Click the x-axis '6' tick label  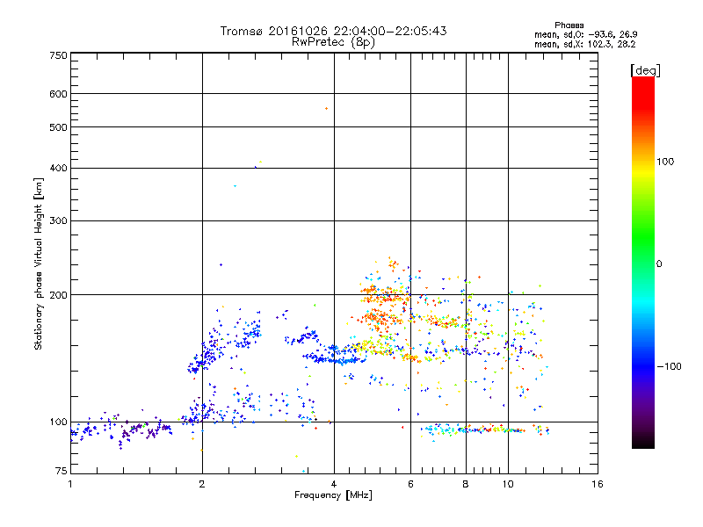[x=410, y=484]
